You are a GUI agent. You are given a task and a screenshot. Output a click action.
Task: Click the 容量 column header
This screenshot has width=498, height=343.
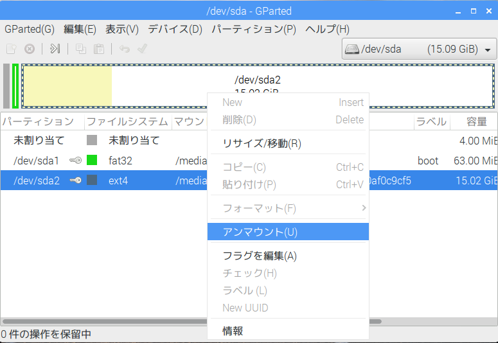point(474,121)
